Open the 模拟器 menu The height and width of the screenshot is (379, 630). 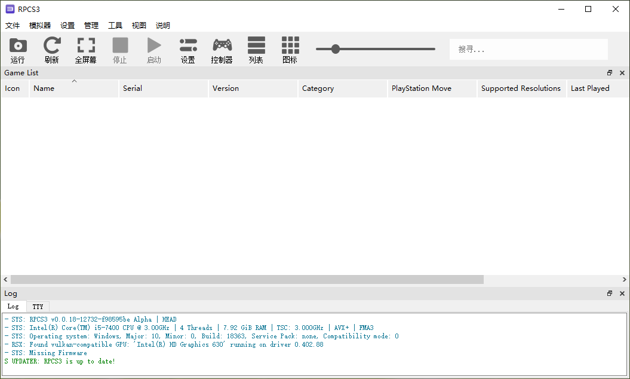point(40,25)
